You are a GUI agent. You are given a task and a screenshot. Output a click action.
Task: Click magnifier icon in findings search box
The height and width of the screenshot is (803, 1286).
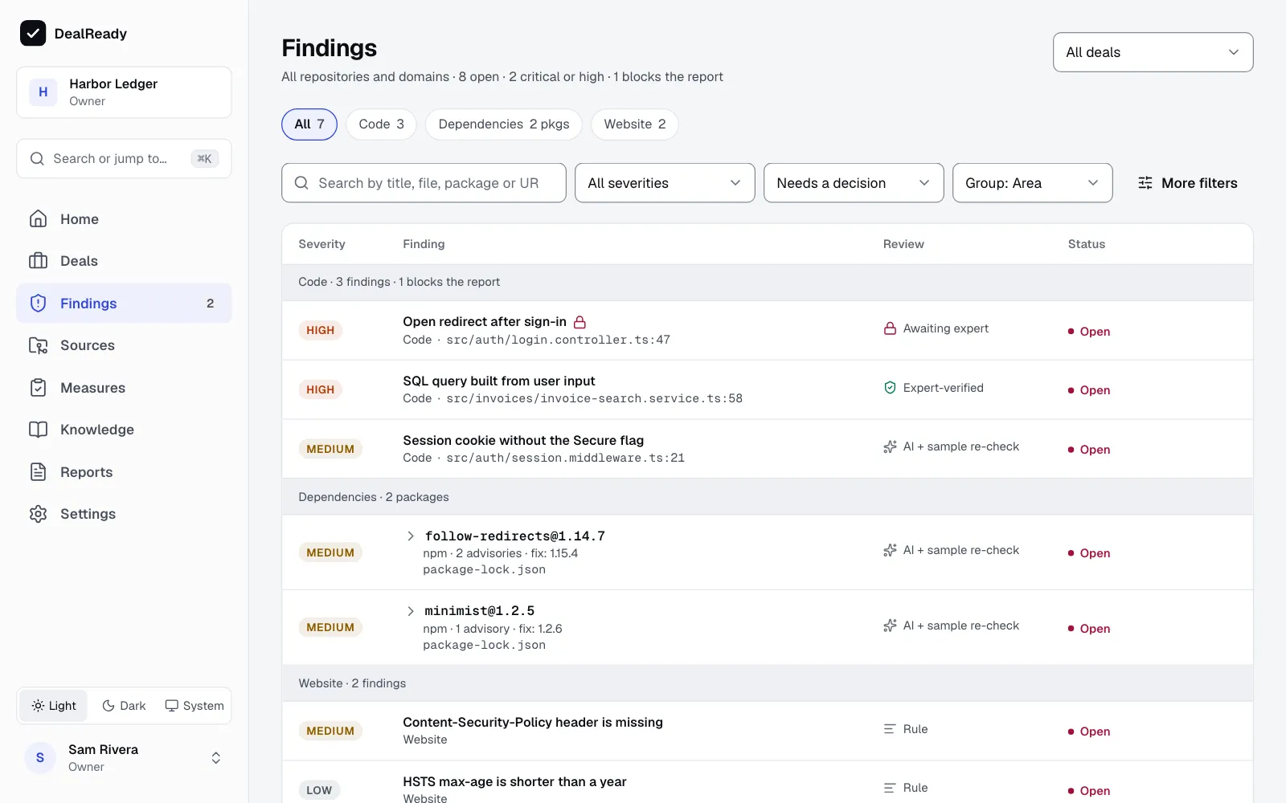(301, 183)
